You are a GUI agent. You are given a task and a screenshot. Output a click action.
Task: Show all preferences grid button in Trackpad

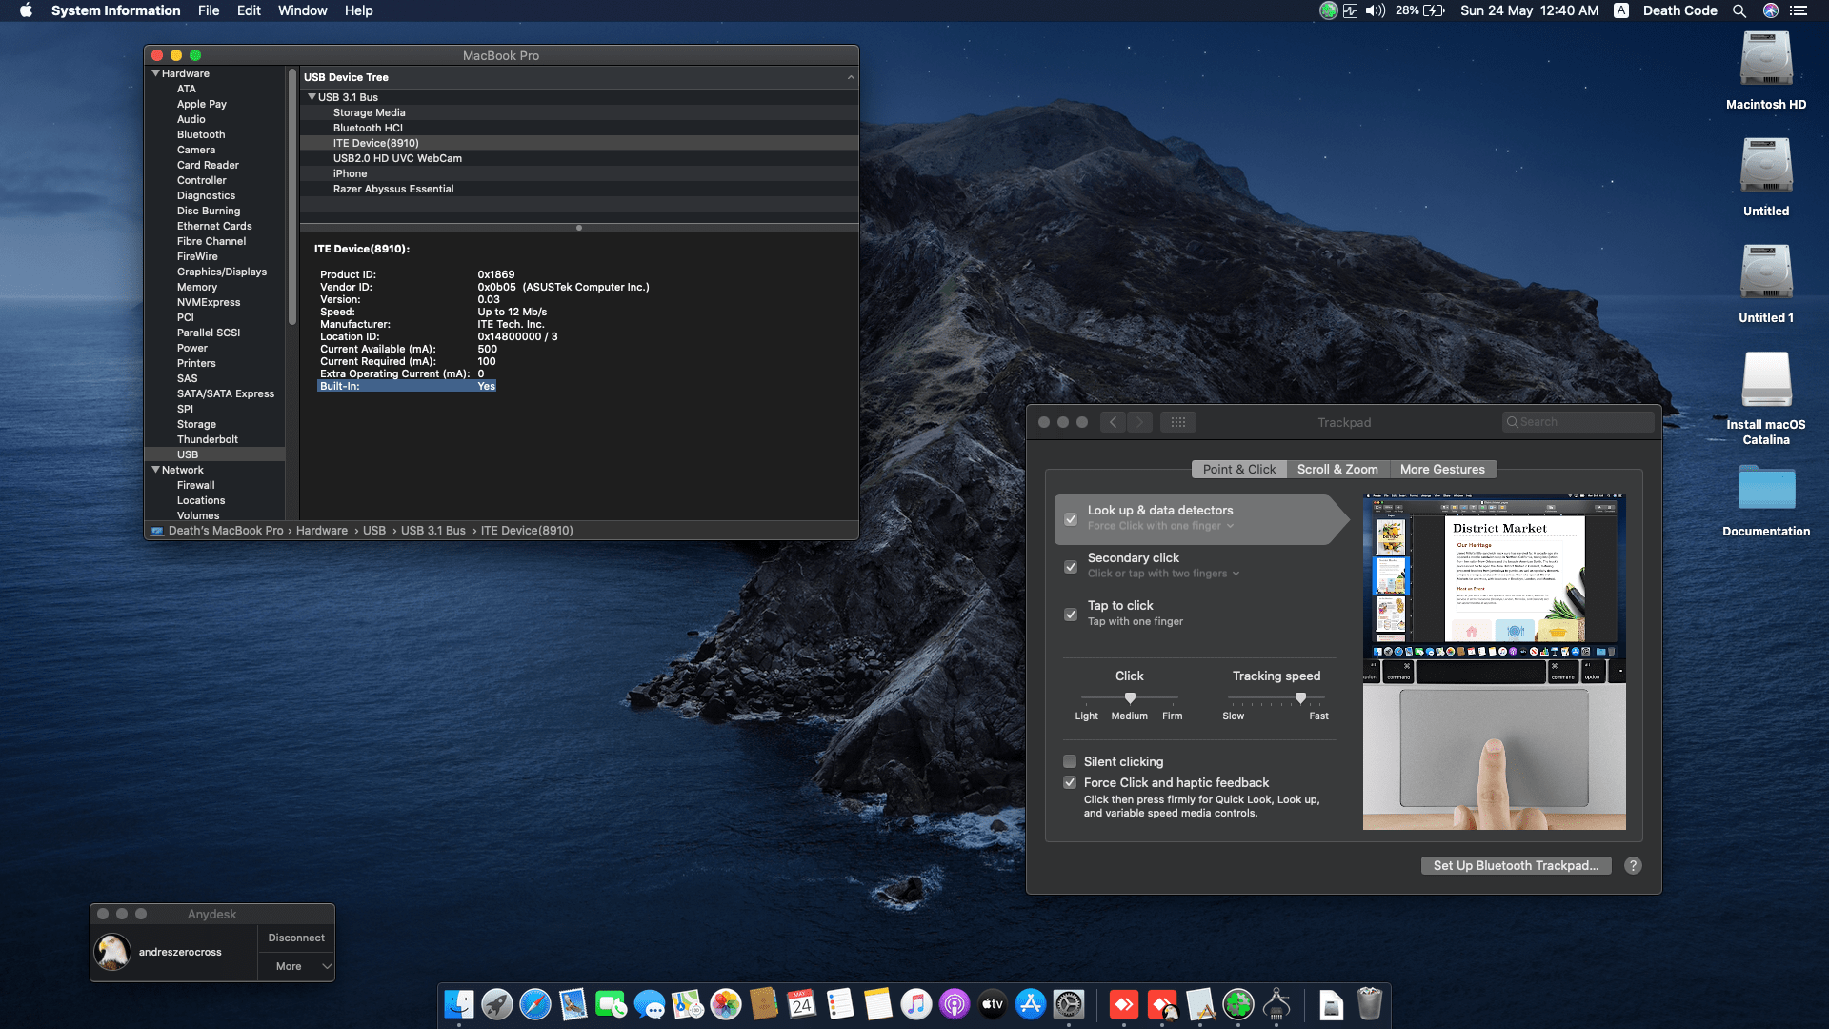point(1178,422)
